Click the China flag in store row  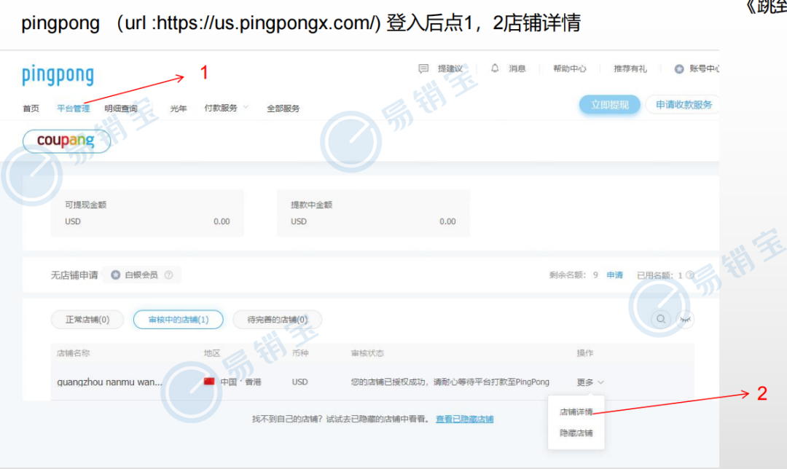pyautogui.click(x=209, y=382)
